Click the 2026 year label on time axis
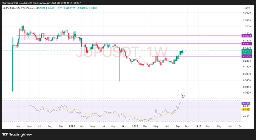The height and width of the screenshot is (140, 256). coord(135,126)
